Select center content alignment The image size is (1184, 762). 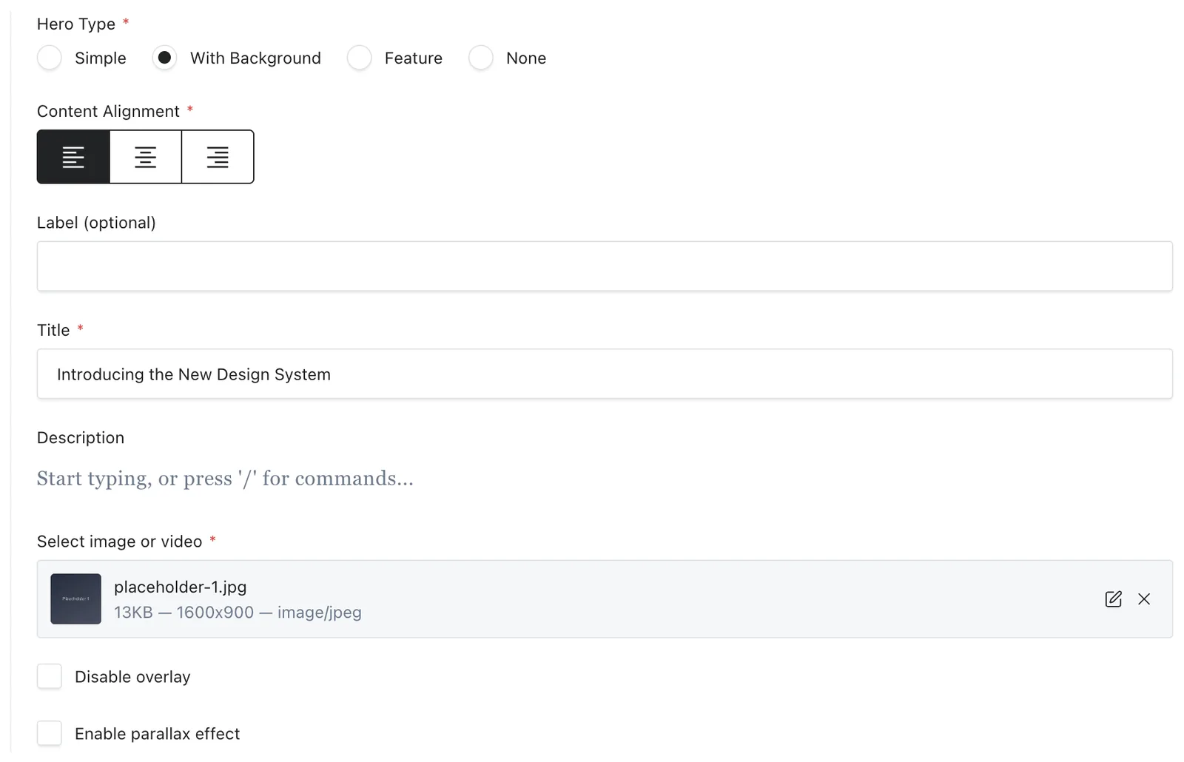tap(146, 157)
